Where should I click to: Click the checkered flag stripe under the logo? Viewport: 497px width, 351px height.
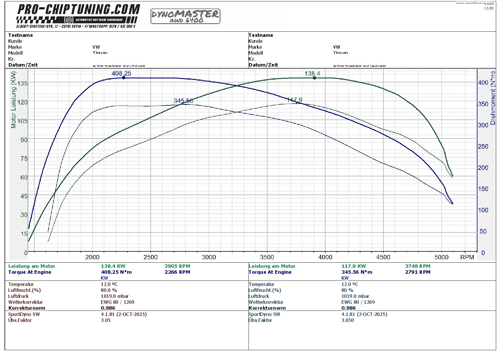click(77, 20)
